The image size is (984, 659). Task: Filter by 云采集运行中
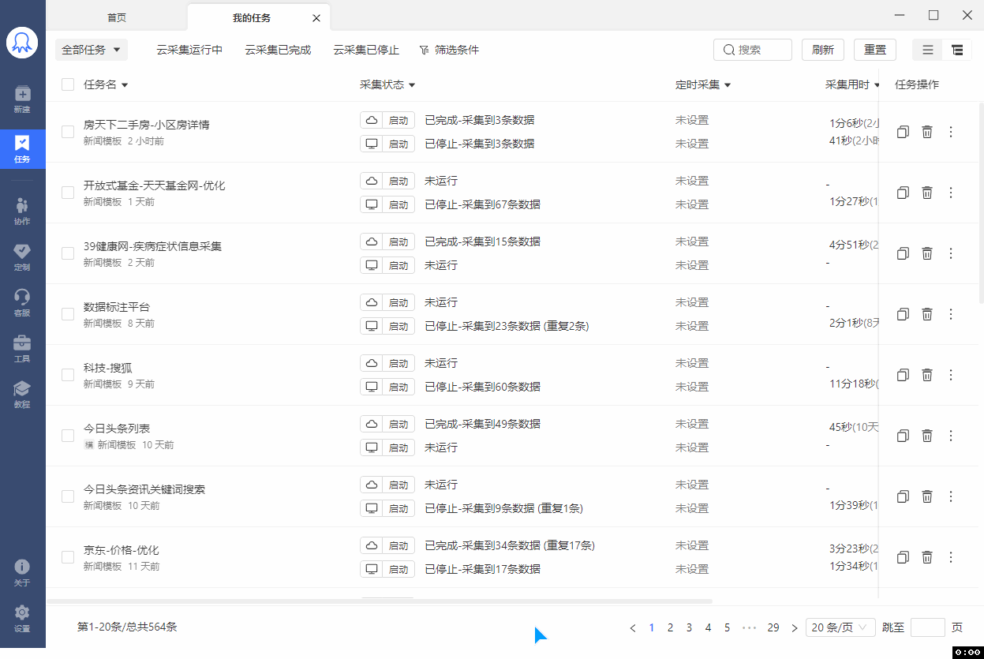(x=189, y=50)
